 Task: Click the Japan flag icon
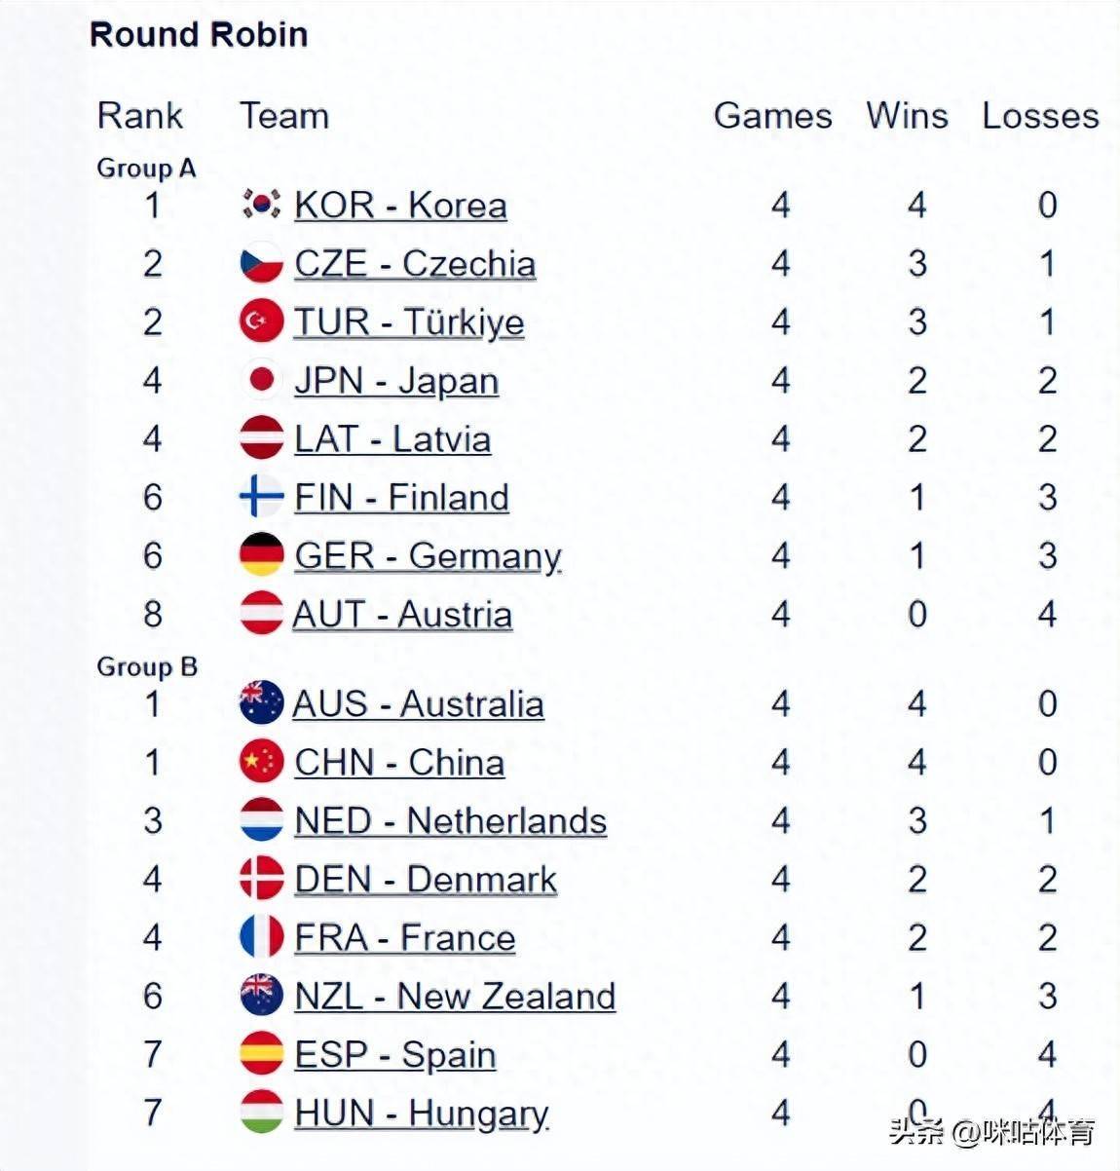coord(261,380)
